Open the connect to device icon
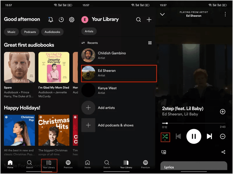 point(164,152)
